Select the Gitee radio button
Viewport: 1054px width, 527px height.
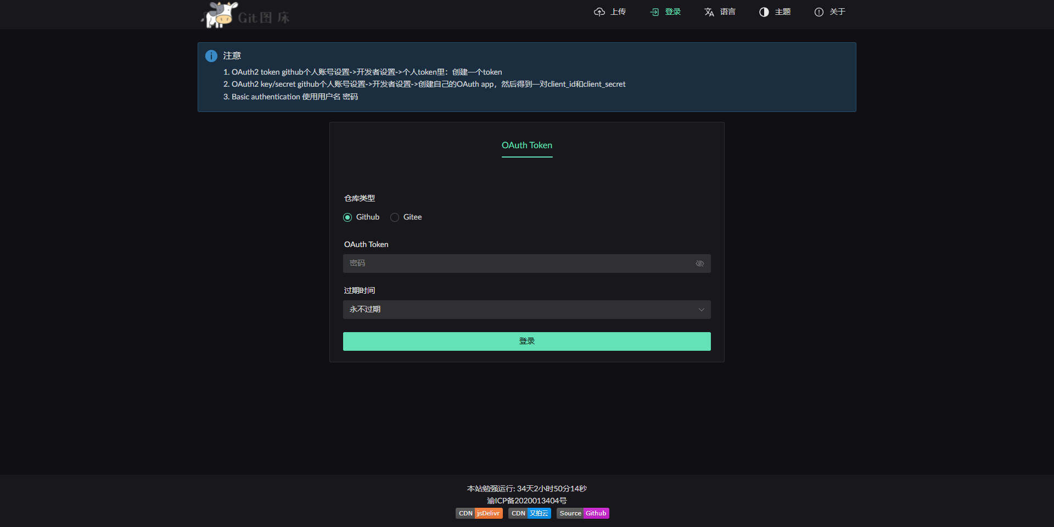(x=395, y=217)
